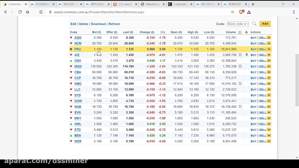Sort by the Volume column header
The height and width of the screenshot is (168, 299).
(x=231, y=32)
